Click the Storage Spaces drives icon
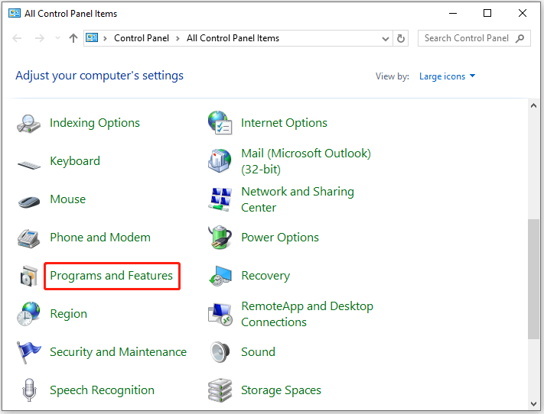This screenshot has height=414, width=544. coord(220,390)
